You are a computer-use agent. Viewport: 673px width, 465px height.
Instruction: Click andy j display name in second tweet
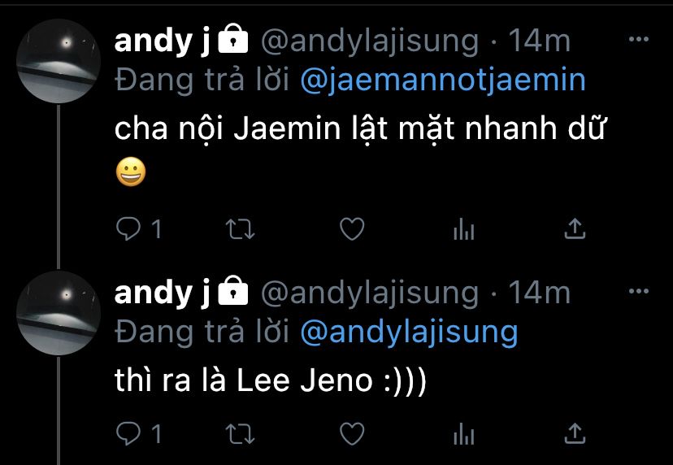click(163, 293)
